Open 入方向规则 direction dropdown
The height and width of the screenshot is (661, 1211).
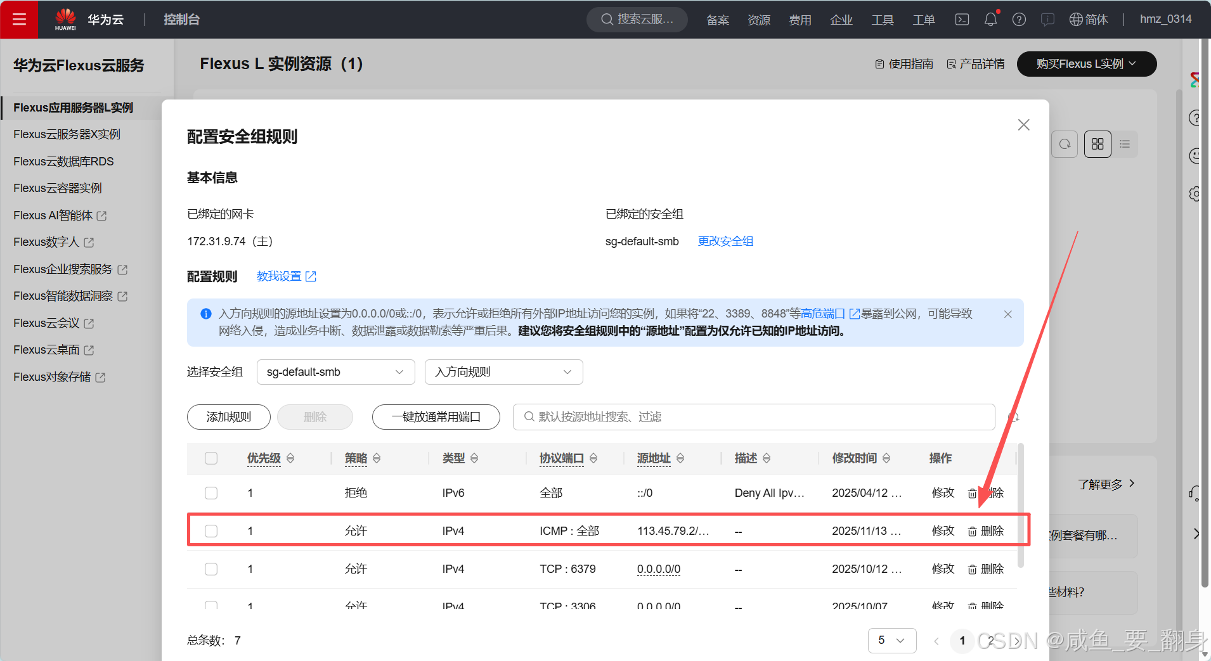[503, 372]
